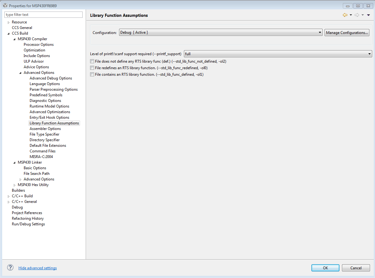Select MISRA-C:2004 item
This screenshot has width=375, height=278.
point(41,157)
